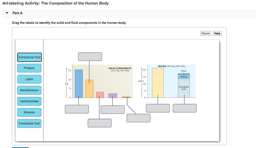
Task: Click the empty label box above the charts
Action: tap(90, 57)
